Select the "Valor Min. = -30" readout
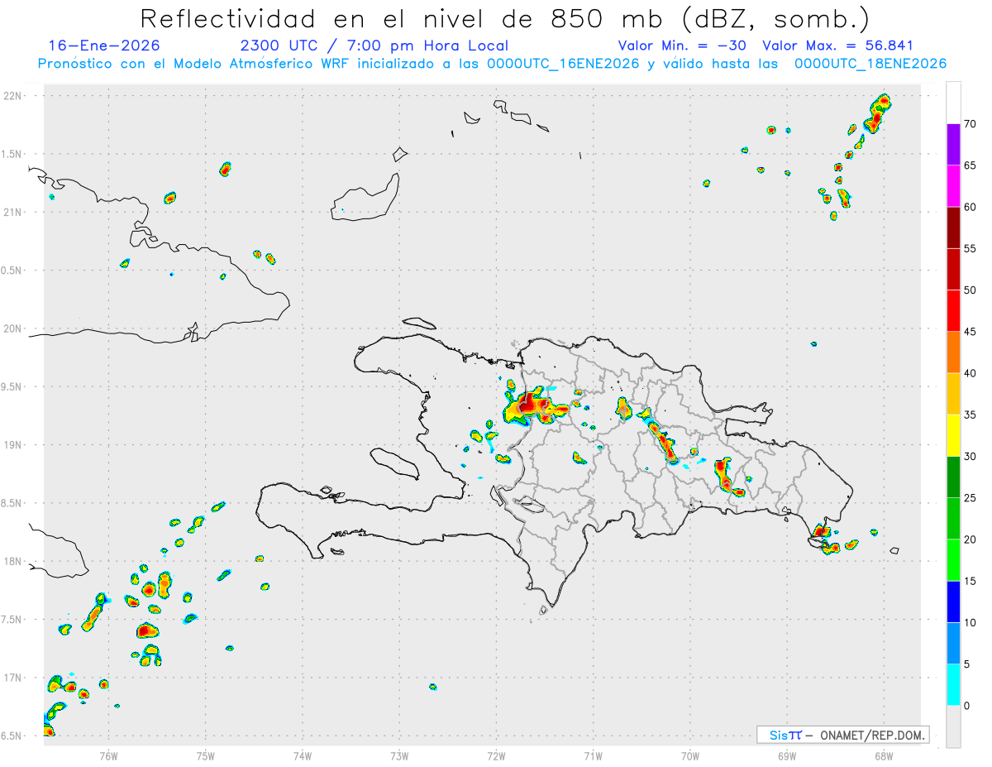The height and width of the screenshot is (767, 992). tap(684, 46)
